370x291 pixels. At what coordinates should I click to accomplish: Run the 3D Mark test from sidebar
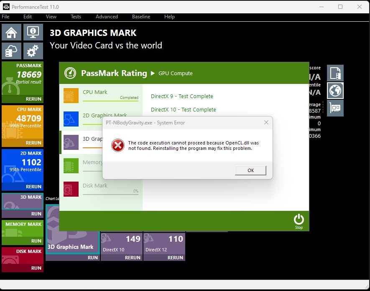coord(36,214)
